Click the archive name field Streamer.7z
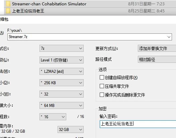 (90, 37)
